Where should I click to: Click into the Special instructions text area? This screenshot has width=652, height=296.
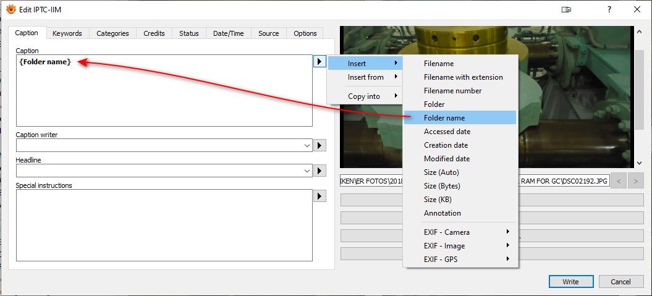point(164,226)
